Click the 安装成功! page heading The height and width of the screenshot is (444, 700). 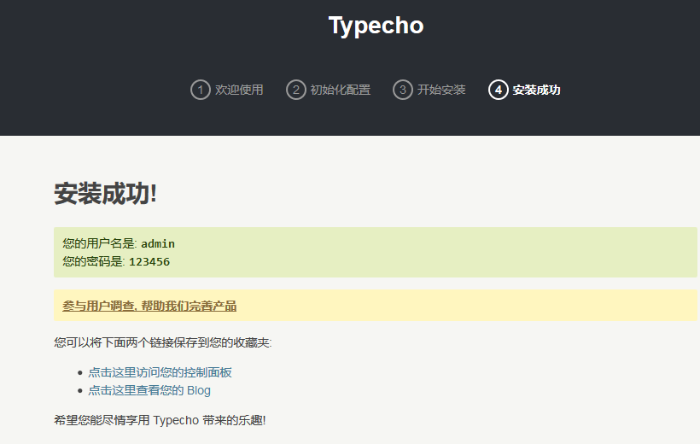point(105,194)
